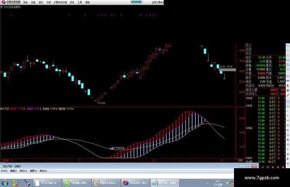Click the 净流入额 row
Screen dimensions: 290x187
click(x=265, y=90)
